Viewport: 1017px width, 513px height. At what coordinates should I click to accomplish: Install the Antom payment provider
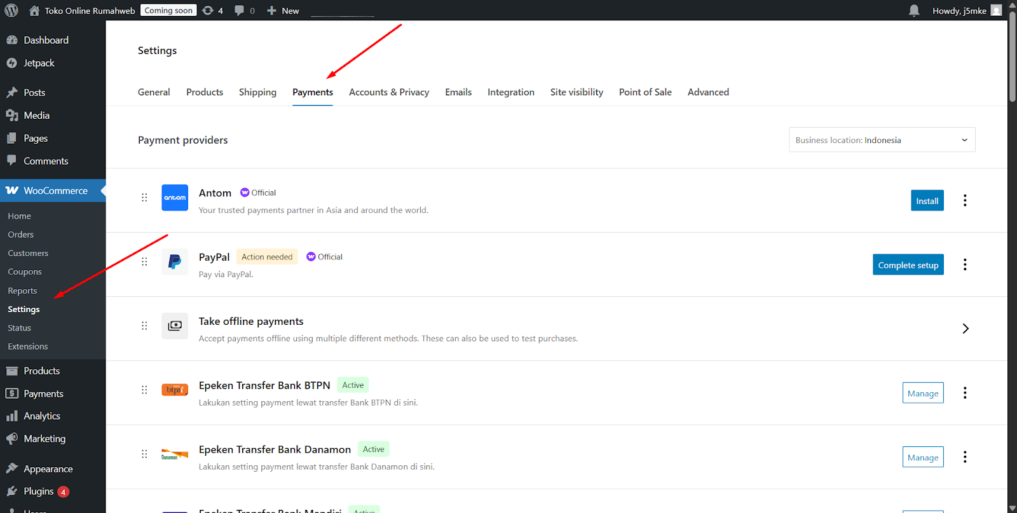(927, 201)
